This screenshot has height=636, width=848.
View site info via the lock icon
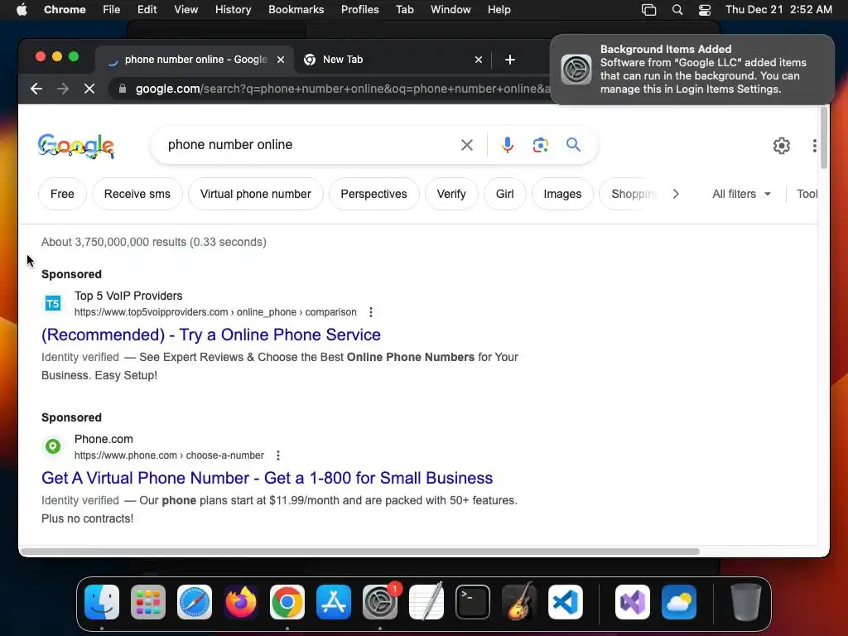pos(123,89)
